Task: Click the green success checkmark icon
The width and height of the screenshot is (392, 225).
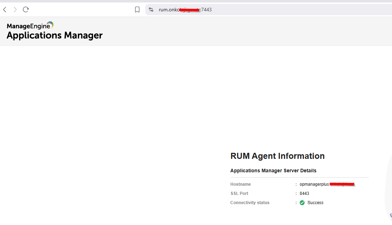Action: 302,203
